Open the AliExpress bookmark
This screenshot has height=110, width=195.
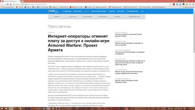coord(76,7)
